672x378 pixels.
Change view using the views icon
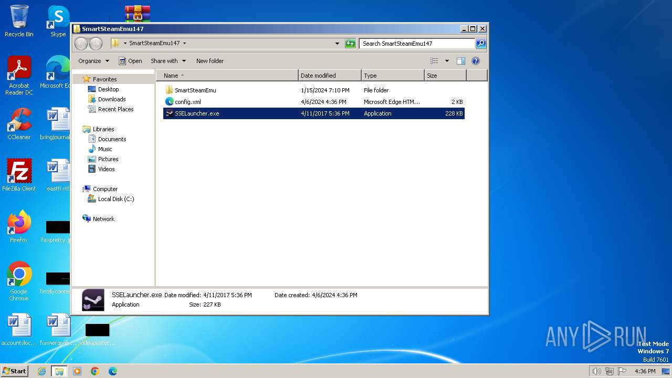[x=434, y=61]
